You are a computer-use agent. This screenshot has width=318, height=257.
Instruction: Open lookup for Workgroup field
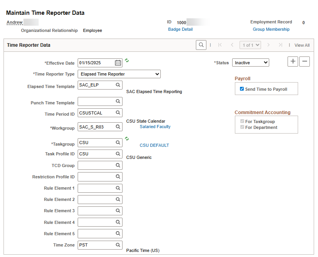click(x=118, y=127)
